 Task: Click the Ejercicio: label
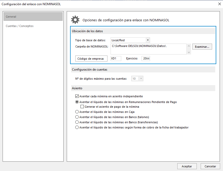click(132, 58)
